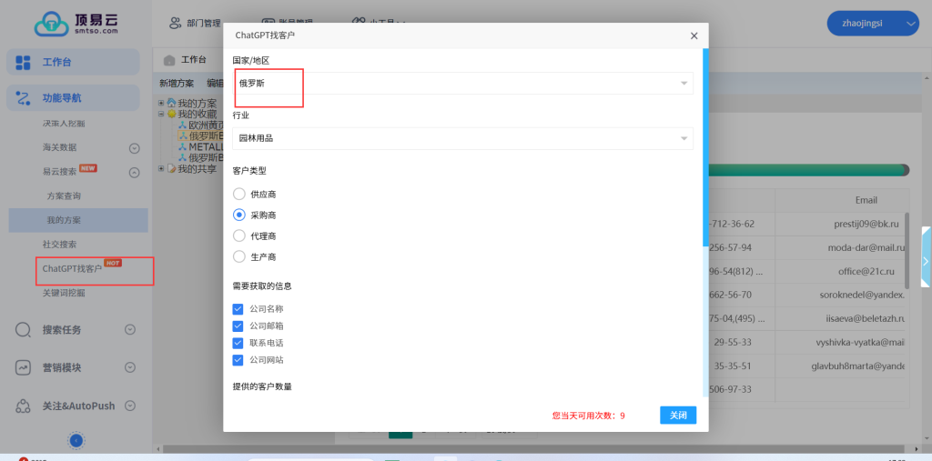Open the 行业 dropdown showing 园林用品

[x=462, y=138]
